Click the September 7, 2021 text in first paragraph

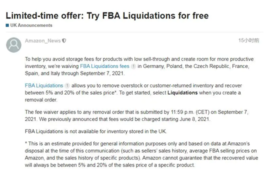pyautogui.click(x=102, y=73)
